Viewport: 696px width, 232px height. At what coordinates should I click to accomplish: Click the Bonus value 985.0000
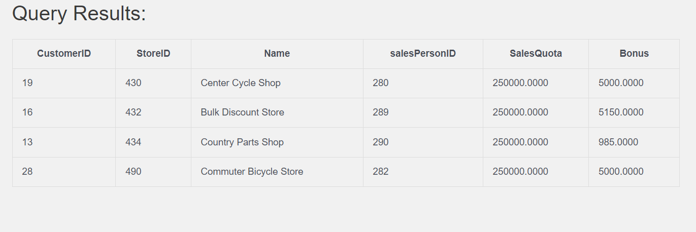[618, 142]
